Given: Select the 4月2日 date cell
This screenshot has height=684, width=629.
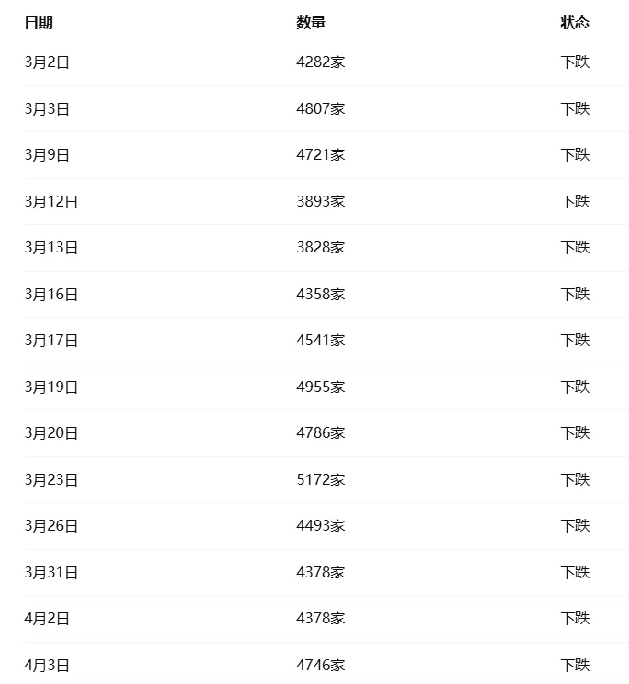Looking at the screenshot, I should click(47, 619).
